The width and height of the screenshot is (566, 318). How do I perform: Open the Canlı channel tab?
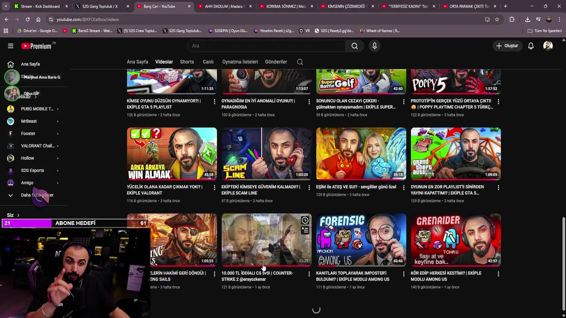(208, 62)
